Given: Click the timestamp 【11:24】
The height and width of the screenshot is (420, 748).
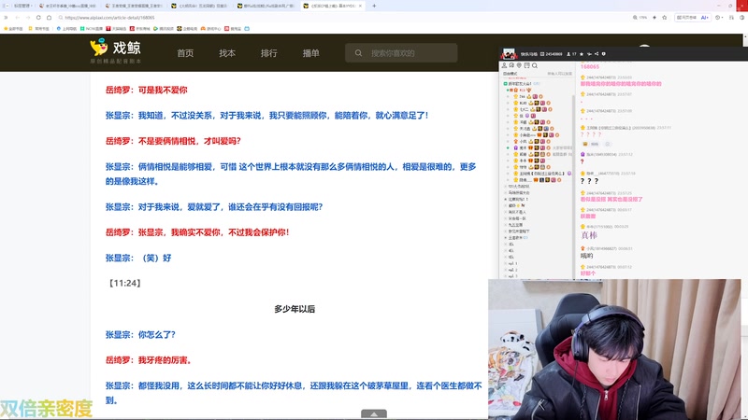Looking at the screenshot, I should coord(124,283).
